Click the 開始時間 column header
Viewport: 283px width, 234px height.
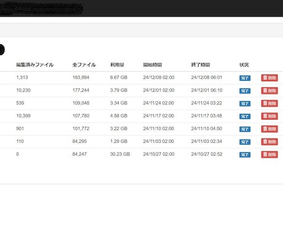(x=153, y=65)
